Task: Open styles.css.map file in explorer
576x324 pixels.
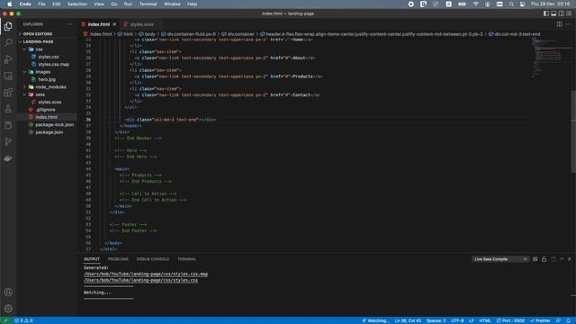Action: pyautogui.click(x=54, y=64)
